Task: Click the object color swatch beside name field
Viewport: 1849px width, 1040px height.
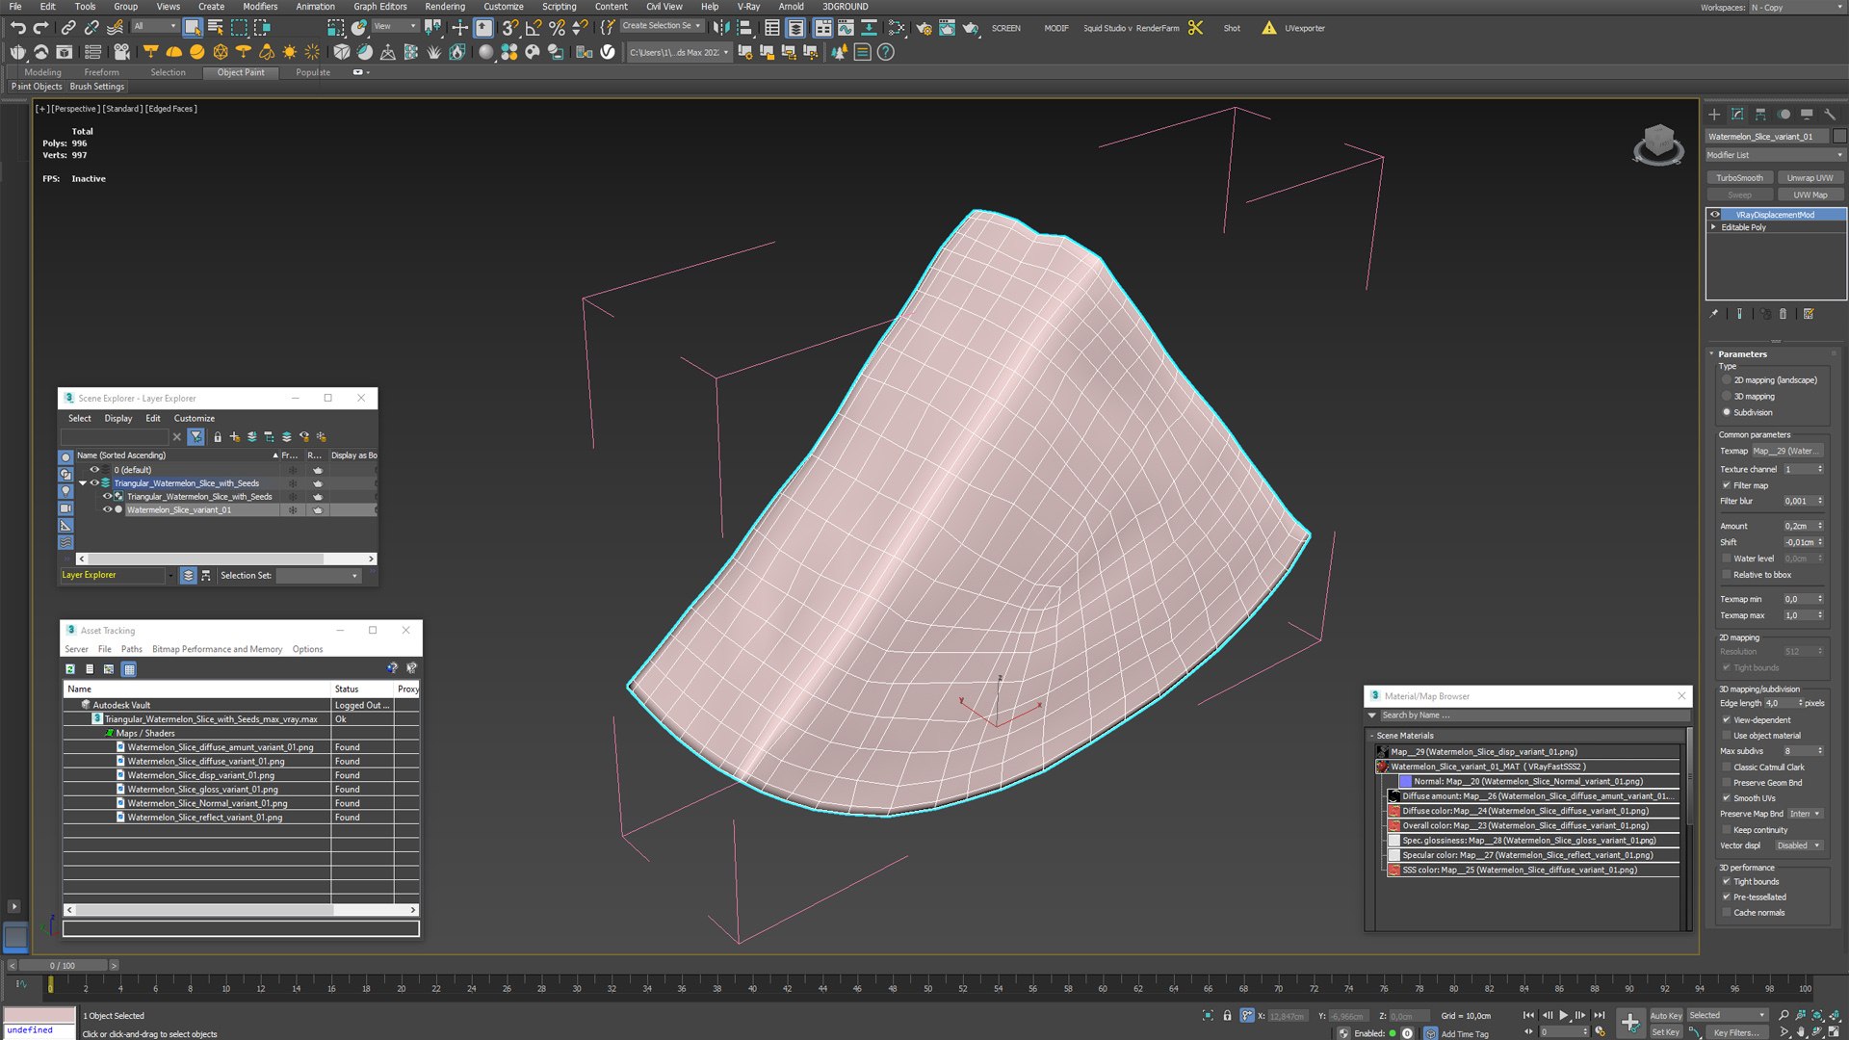Action: pos(1839,136)
